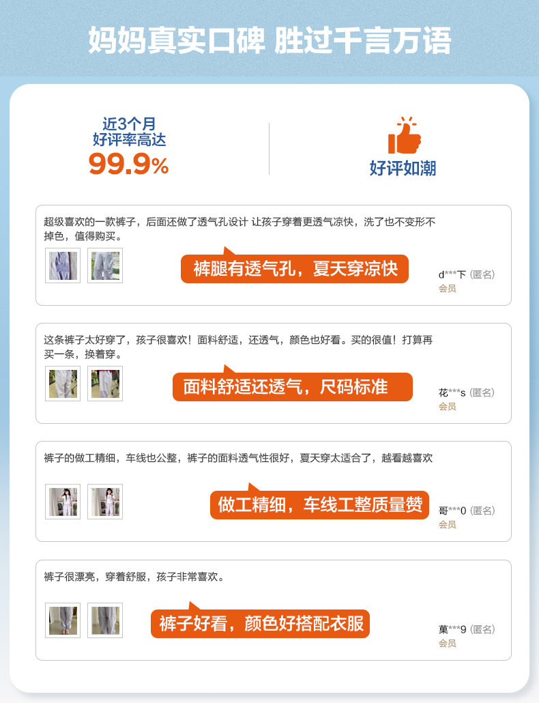Click the 裤子好看 orange tag

[x=261, y=623]
